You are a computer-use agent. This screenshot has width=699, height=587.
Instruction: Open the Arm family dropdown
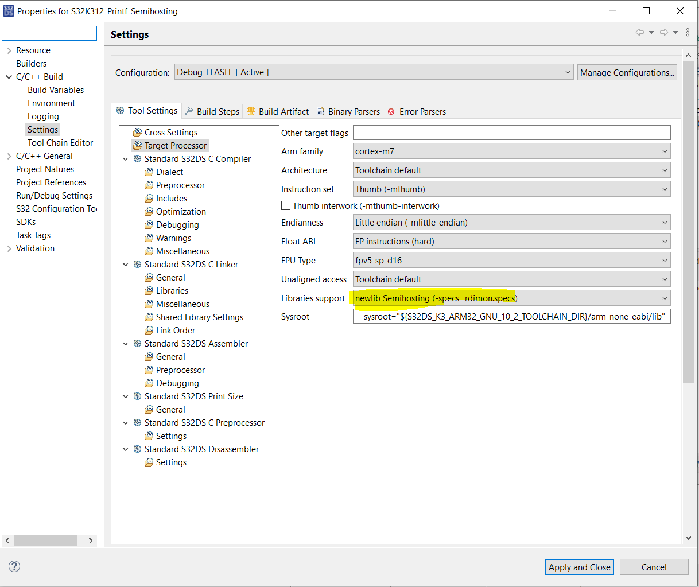coord(663,151)
